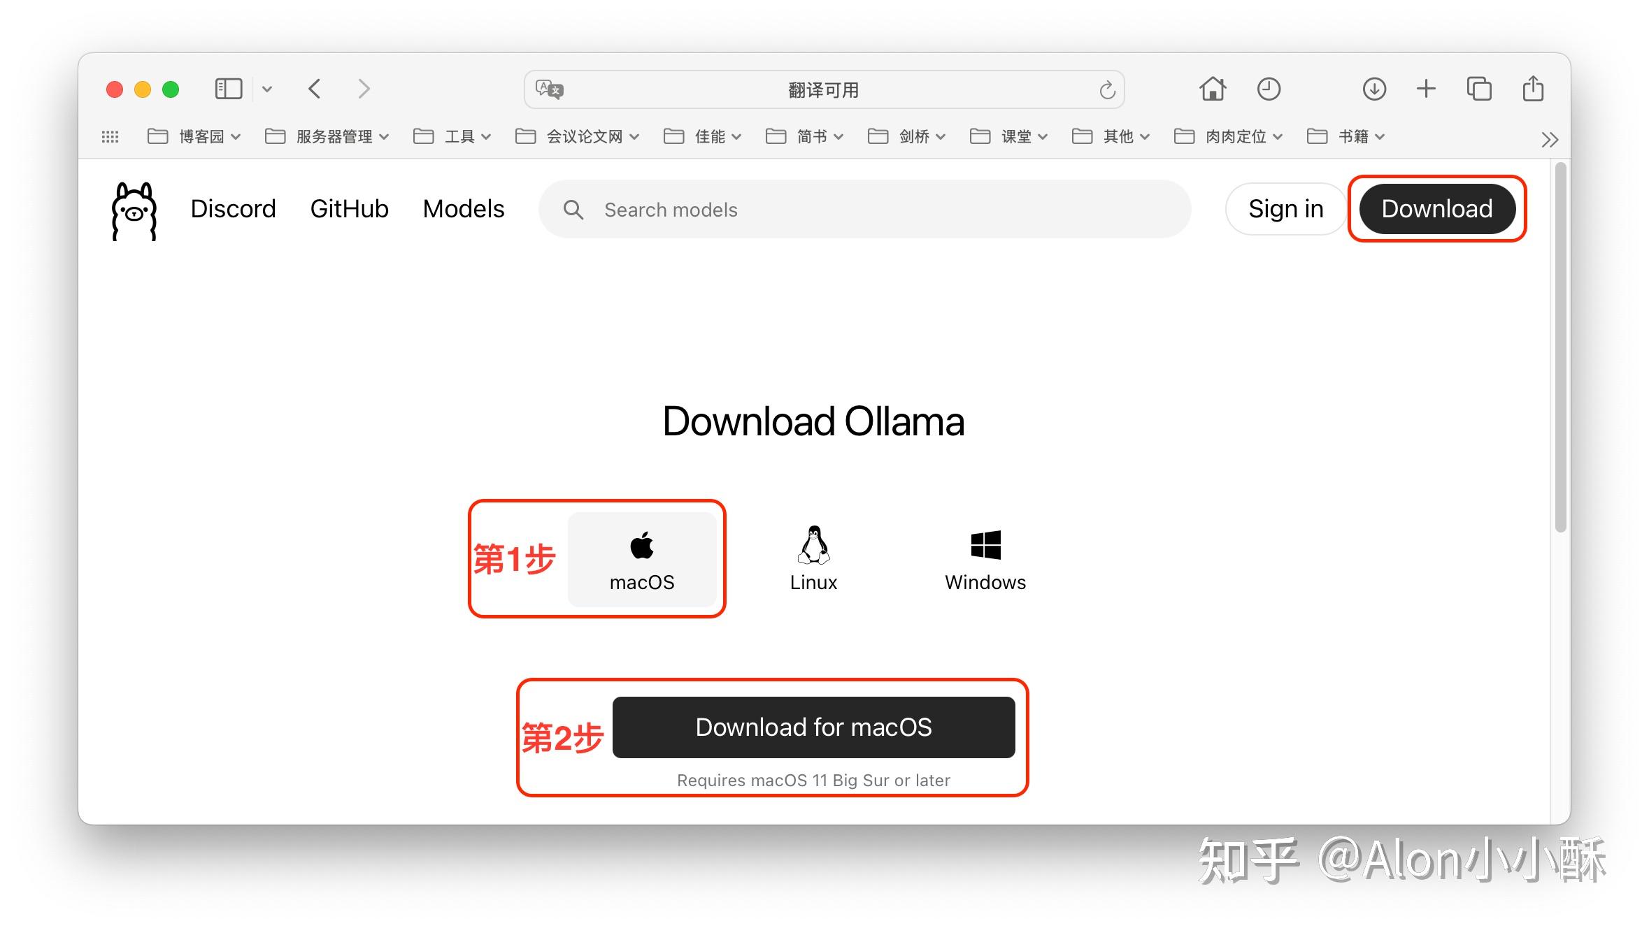Click the share icon in Safari toolbar
This screenshot has height=928, width=1649.
click(1532, 89)
